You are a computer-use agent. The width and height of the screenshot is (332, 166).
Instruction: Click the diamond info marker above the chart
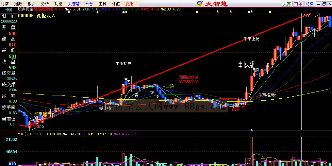point(124,12)
